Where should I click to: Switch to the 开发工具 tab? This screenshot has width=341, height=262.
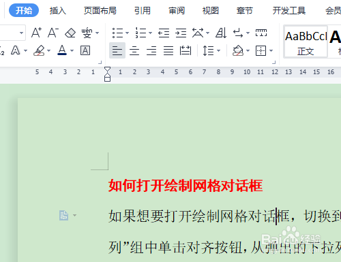tap(289, 10)
